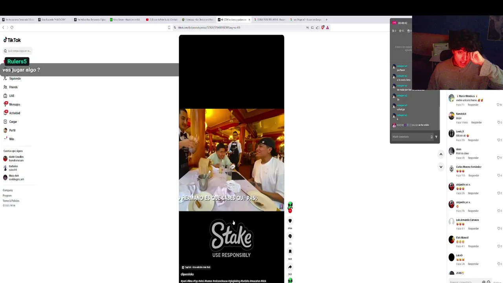This screenshot has width=503, height=283.
Task: Open Cargar upload page
Action: pyautogui.click(x=10, y=122)
